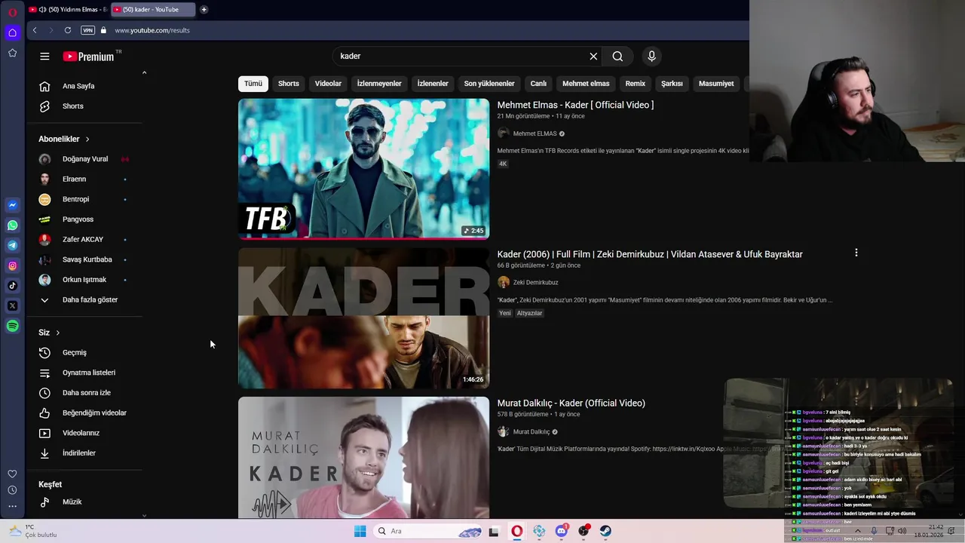This screenshot has height=543, width=965.
Task: Open WhatsApp in Opera sidebar
Action: coord(12,225)
